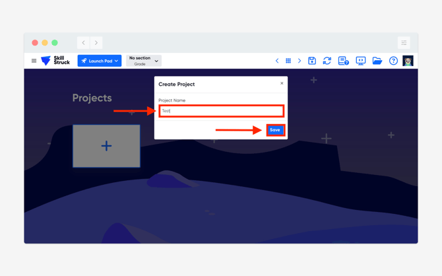Close the Create Project dialog
Viewport: 442px width, 276px height.
point(282,83)
